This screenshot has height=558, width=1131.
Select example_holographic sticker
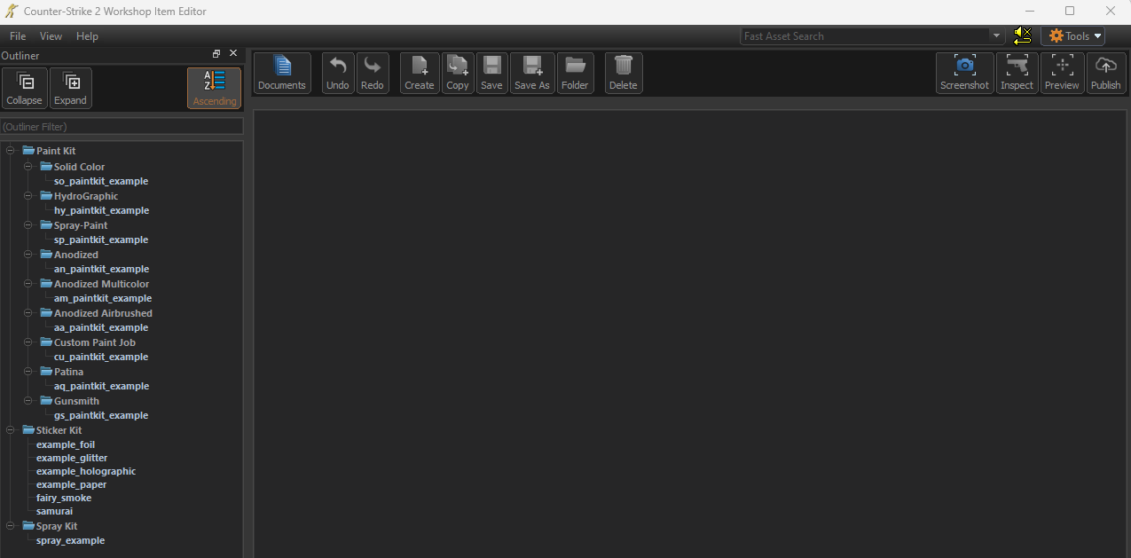(x=86, y=471)
